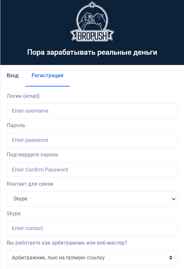Open the Контакт для связи dropdown

point(92,199)
